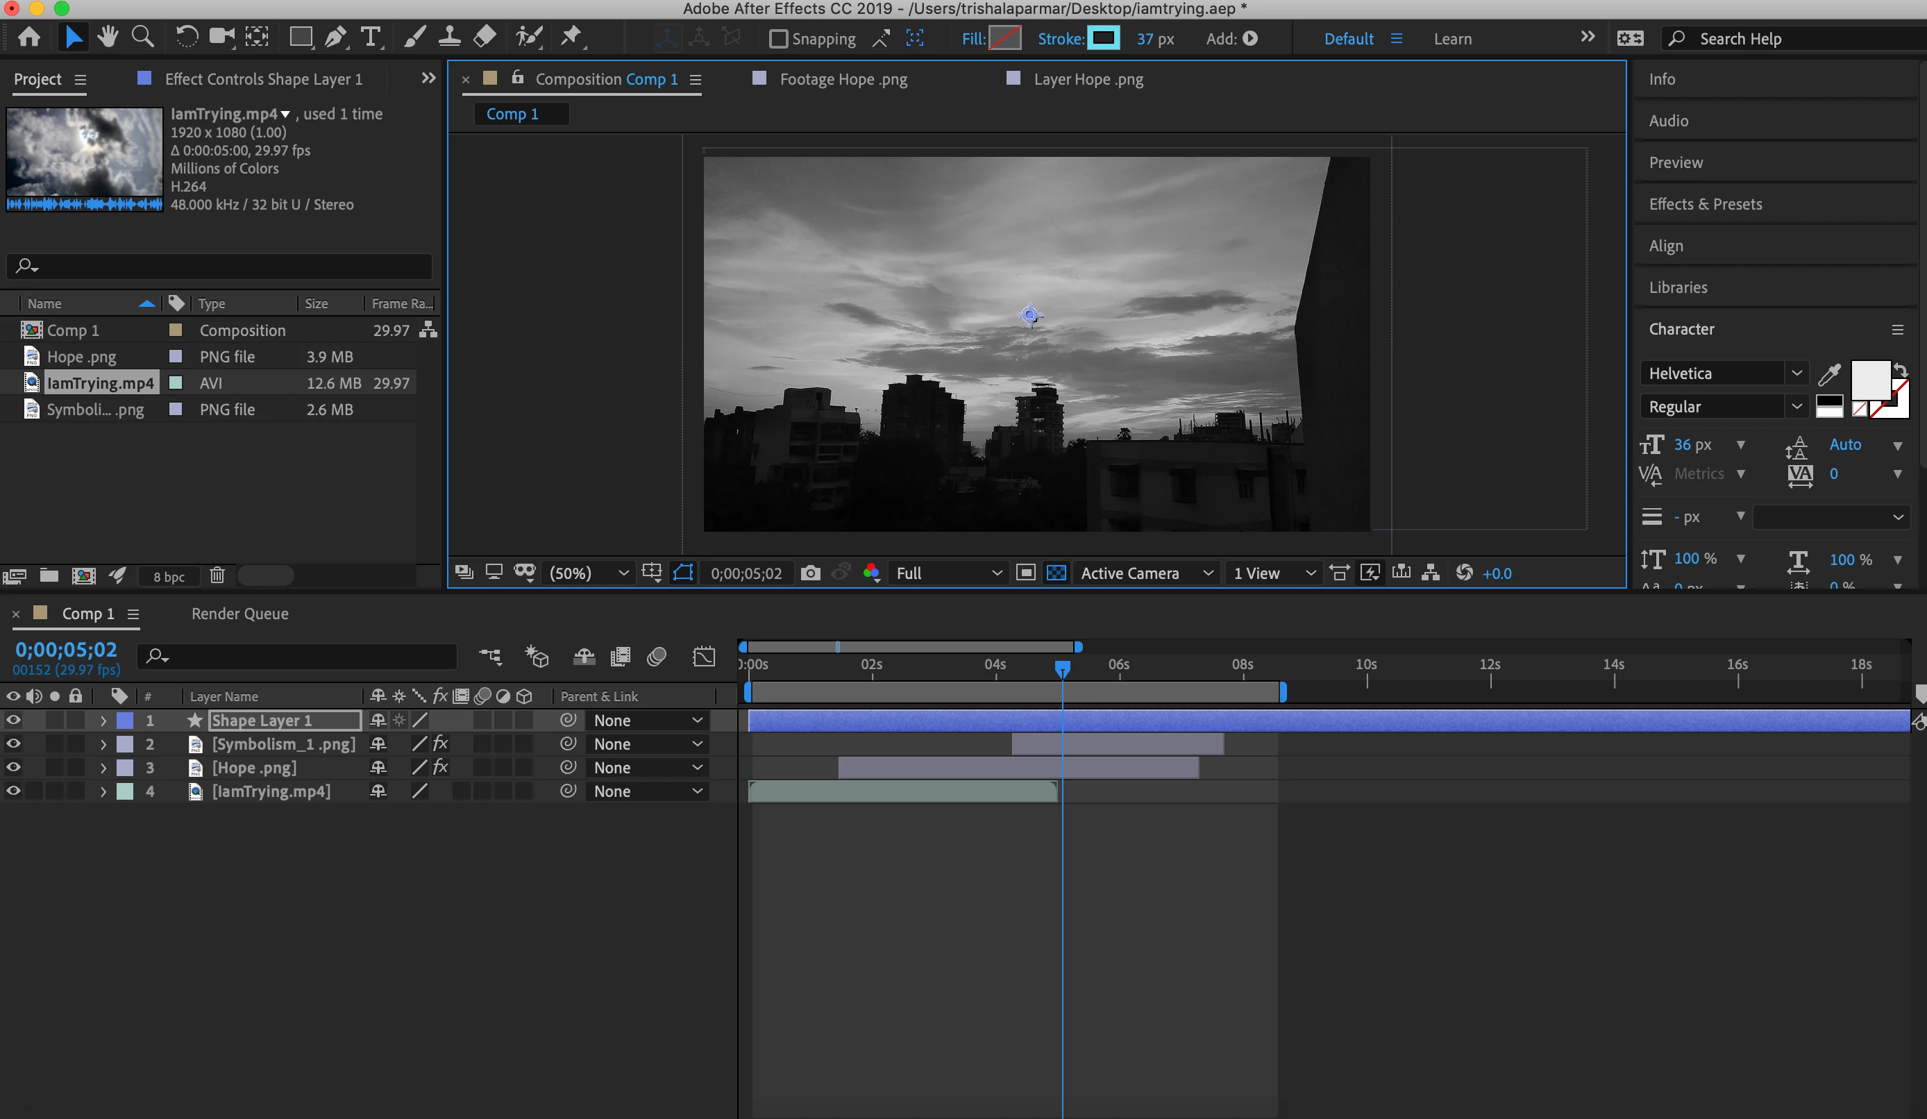Delete selected project item with trash icon
1927x1119 pixels.
tap(217, 575)
